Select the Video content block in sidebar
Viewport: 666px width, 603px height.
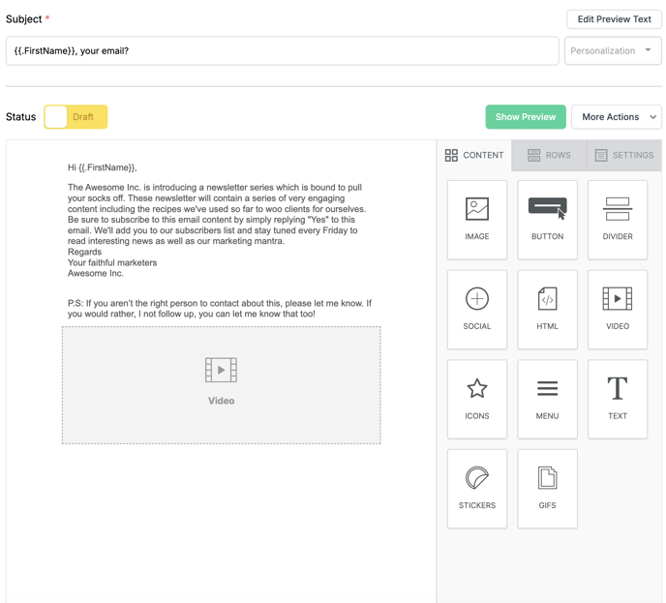click(x=618, y=310)
